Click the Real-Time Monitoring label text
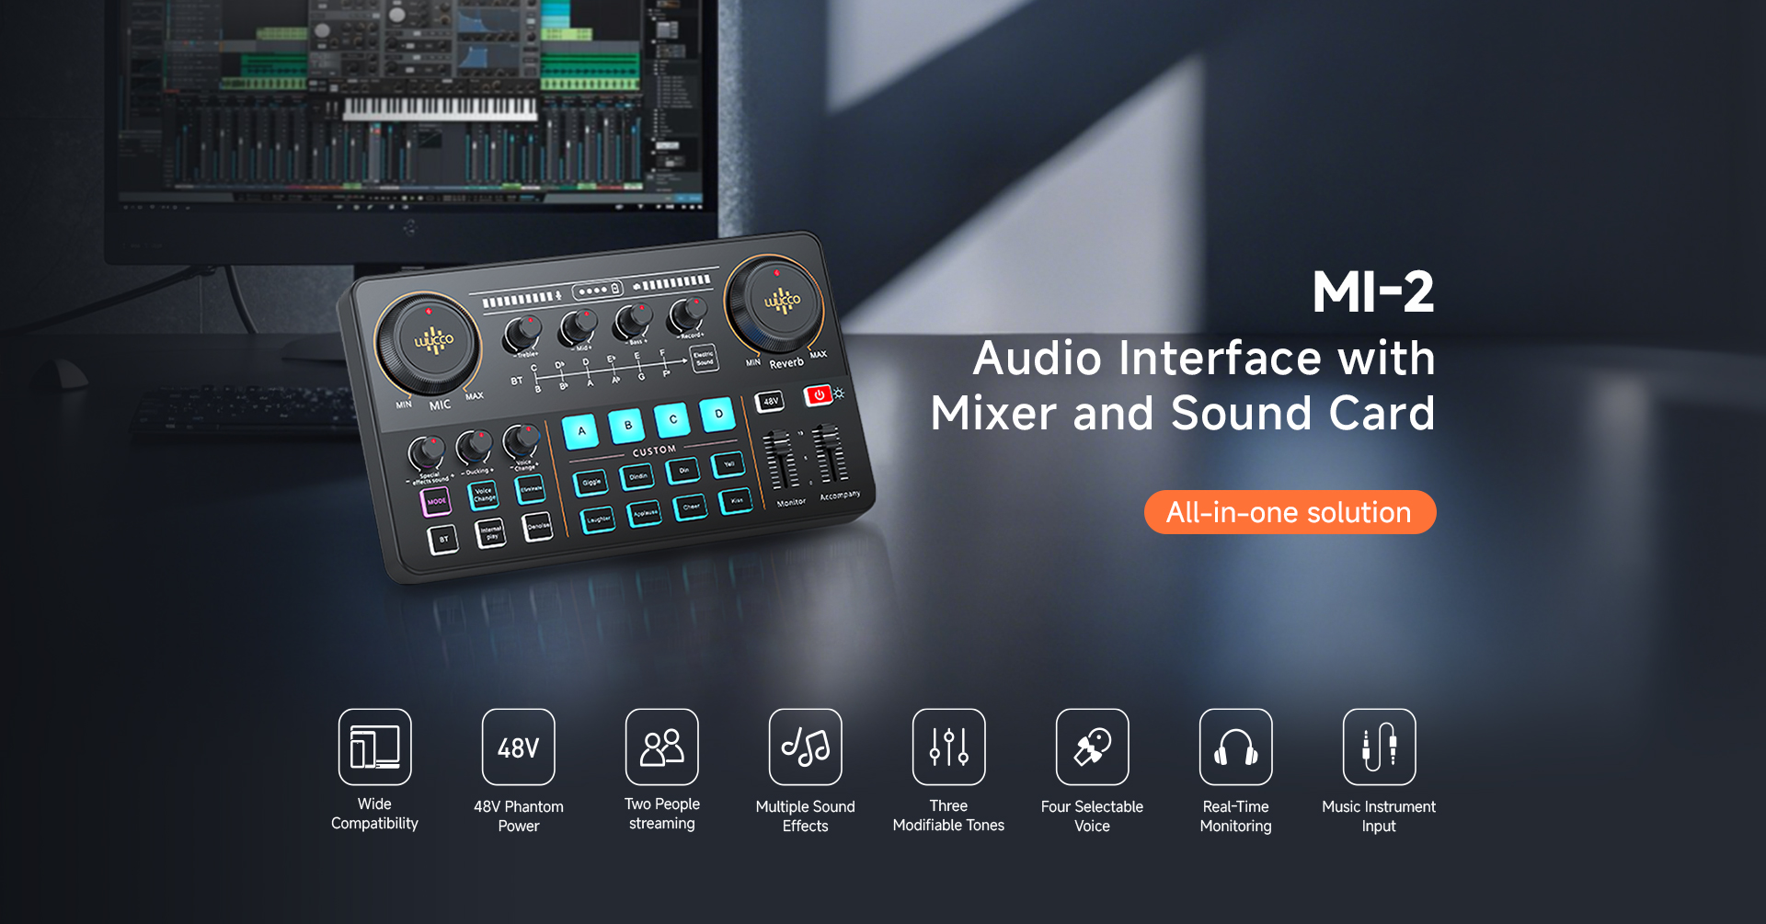Image resolution: width=1766 pixels, height=924 pixels. tap(1235, 816)
